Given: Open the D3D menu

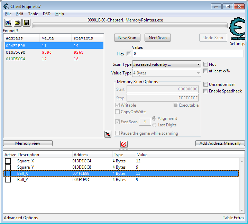Looking at the screenshot, I should pos(47,14).
